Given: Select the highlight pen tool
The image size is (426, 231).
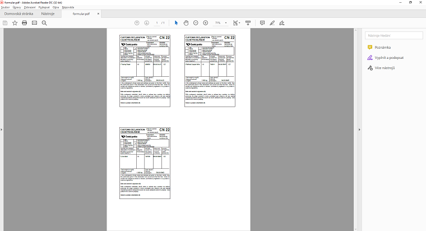Looking at the screenshot, I should [x=272, y=23].
